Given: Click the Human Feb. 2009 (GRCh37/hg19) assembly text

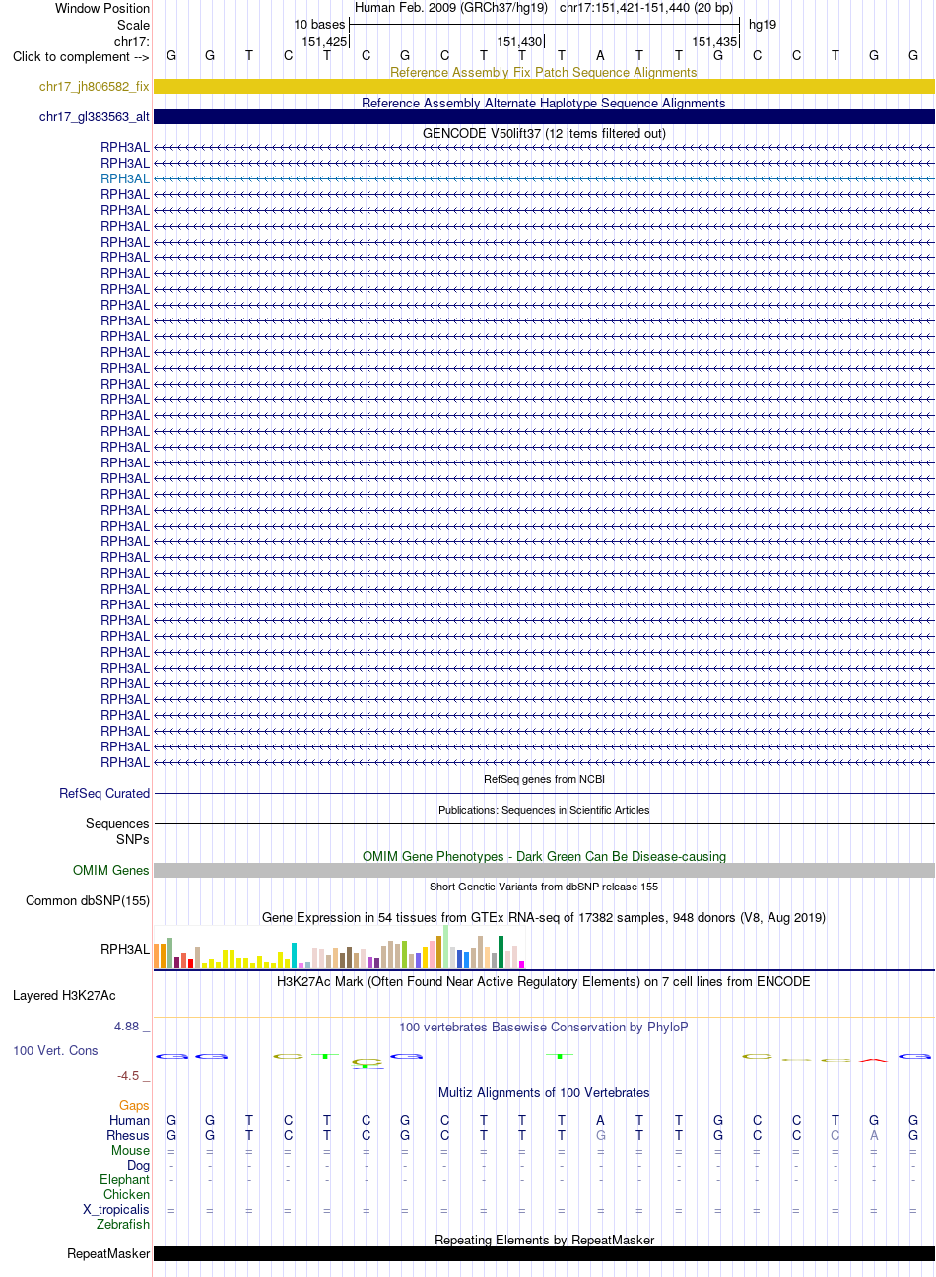Looking at the screenshot, I should point(450,8).
